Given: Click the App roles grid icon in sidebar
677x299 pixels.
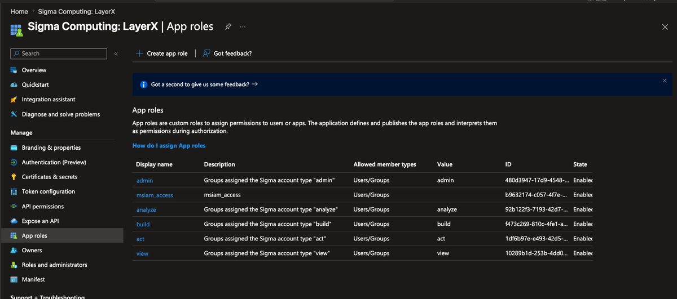Looking at the screenshot, I should [x=14, y=236].
